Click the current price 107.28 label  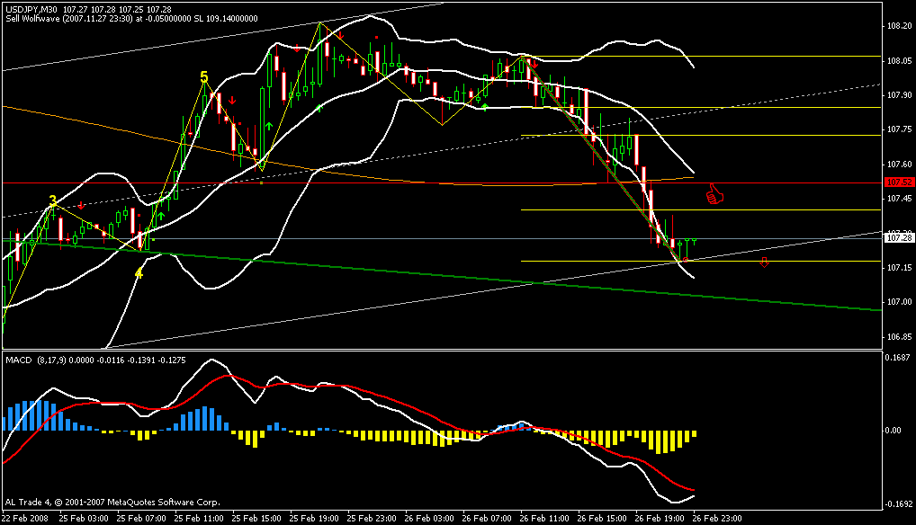click(x=895, y=238)
